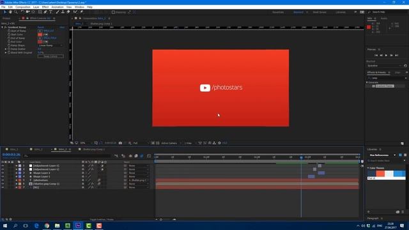Open the Effect menu
The height and width of the screenshot is (230, 409).
(x=45, y=7)
